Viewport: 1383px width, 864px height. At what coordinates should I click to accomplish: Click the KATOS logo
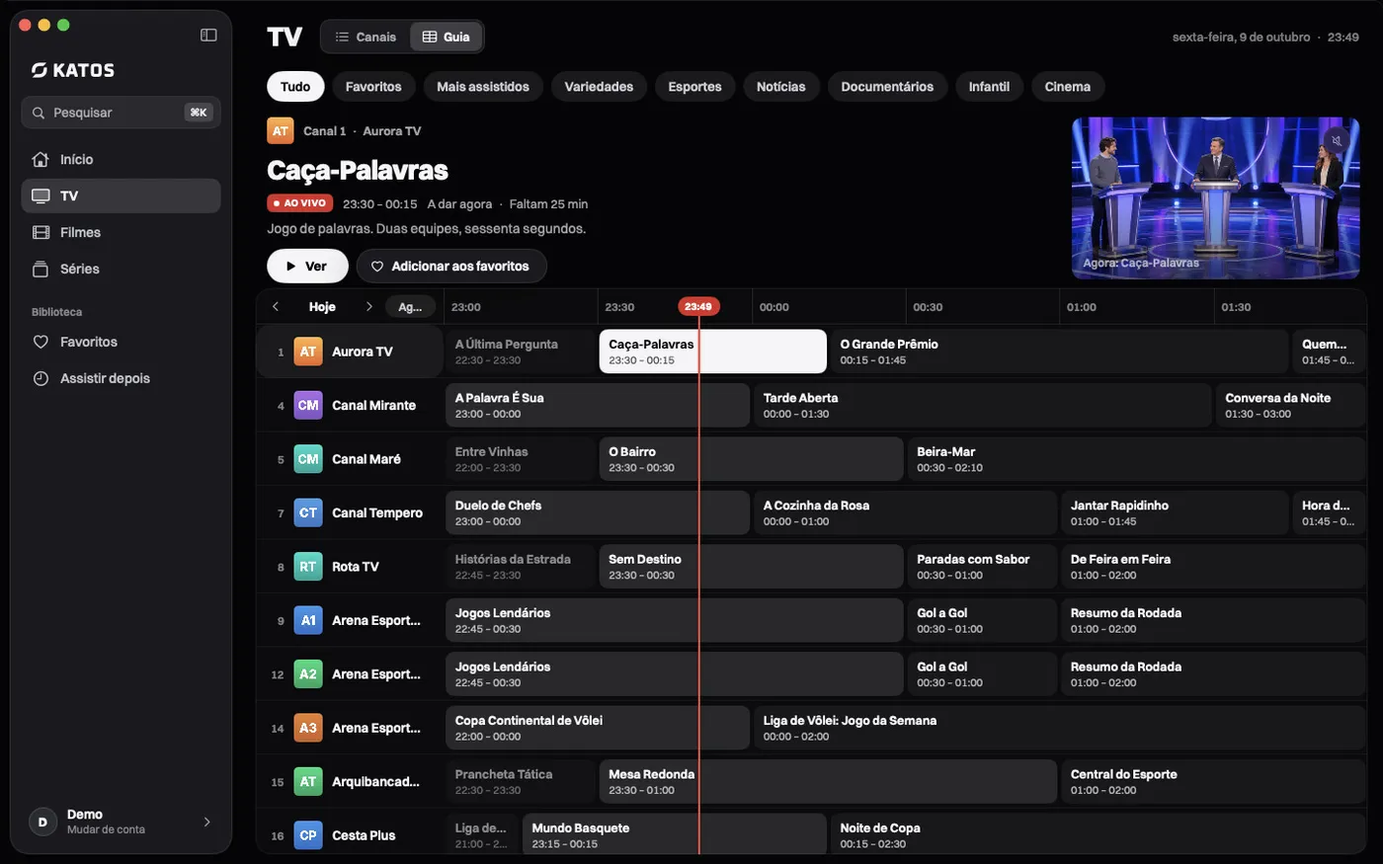coord(73,70)
